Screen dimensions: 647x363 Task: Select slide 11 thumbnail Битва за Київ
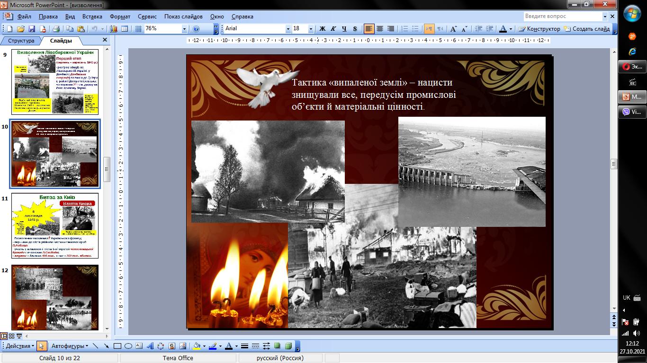(55, 225)
